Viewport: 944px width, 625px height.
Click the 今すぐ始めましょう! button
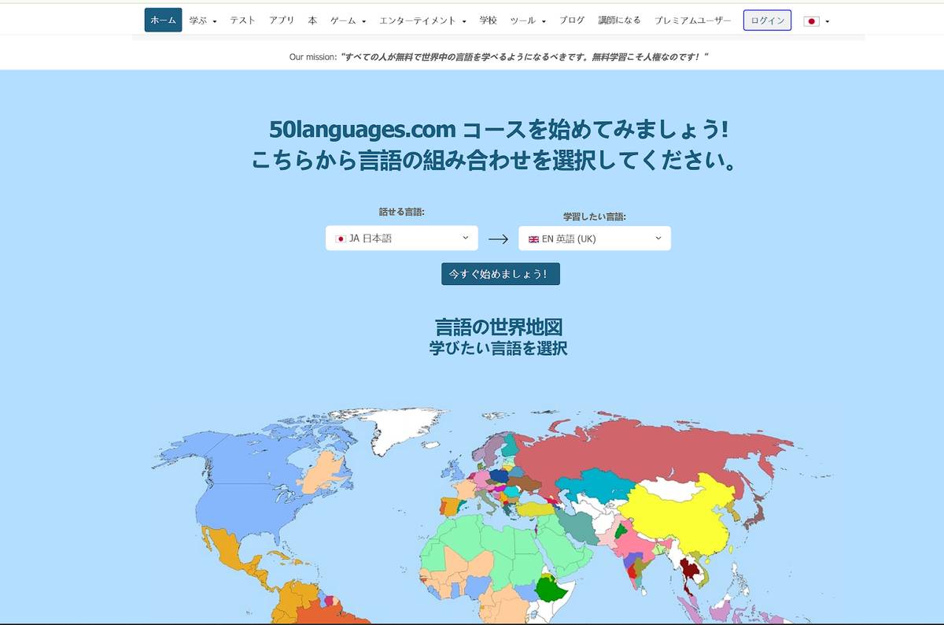tap(500, 274)
